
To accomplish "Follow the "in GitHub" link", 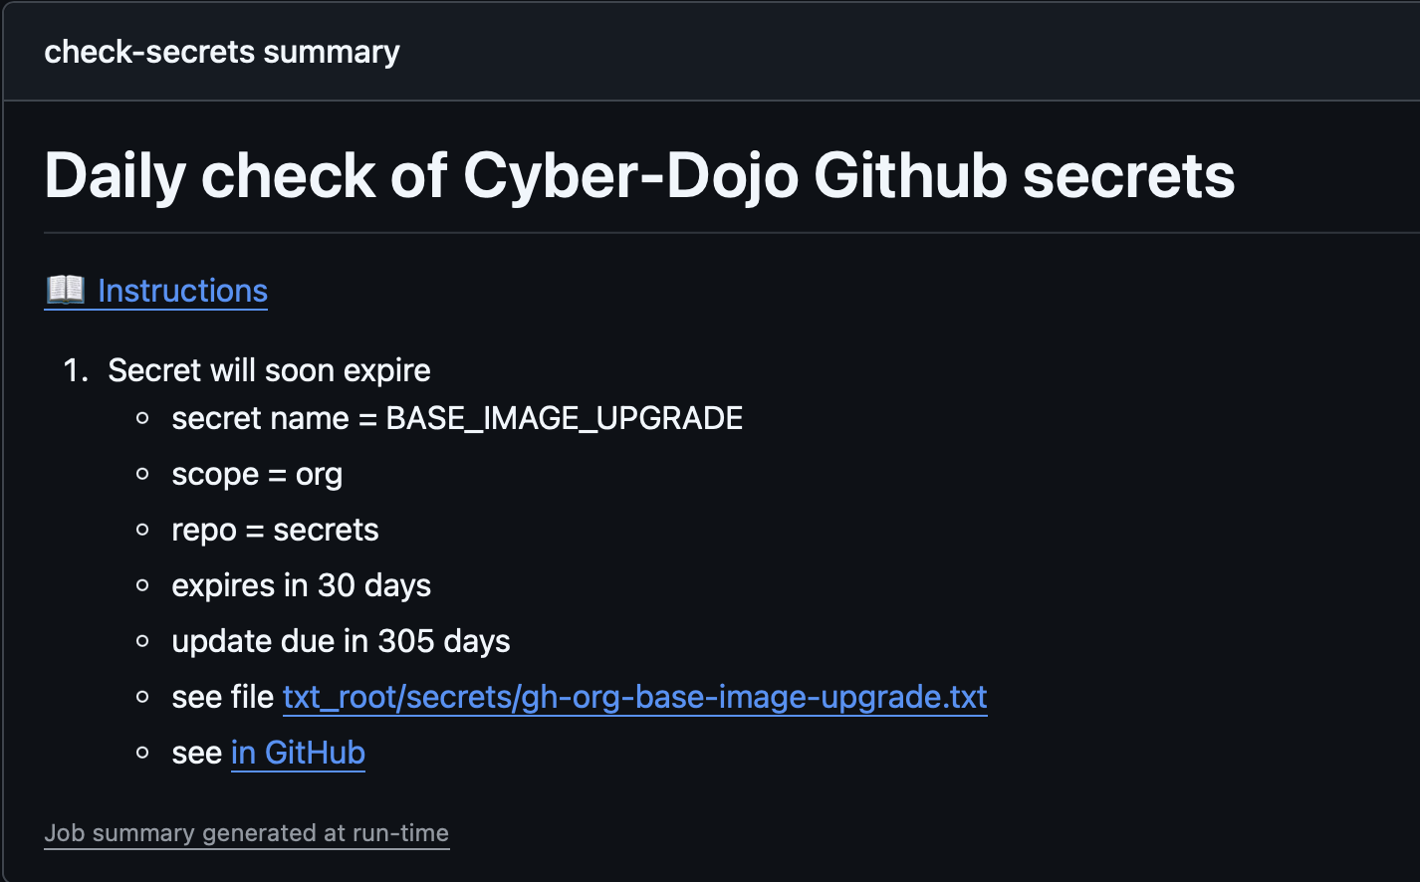I will click(298, 753).
